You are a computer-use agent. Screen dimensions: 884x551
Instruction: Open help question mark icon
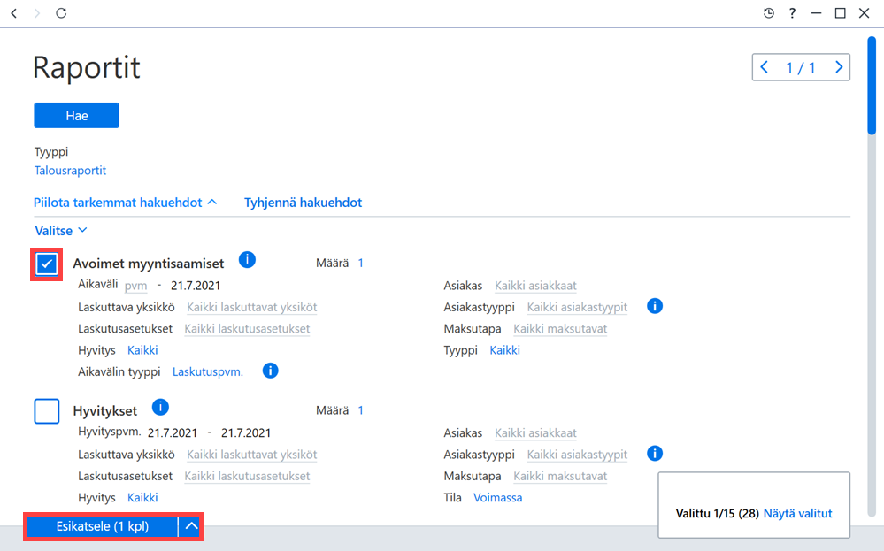pos(792,13)
